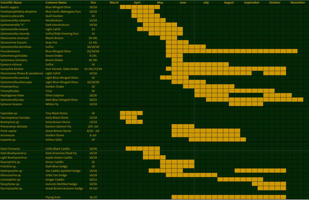Select the "Great Brown Autumn Sedge" cell

(x=64, y=189)
